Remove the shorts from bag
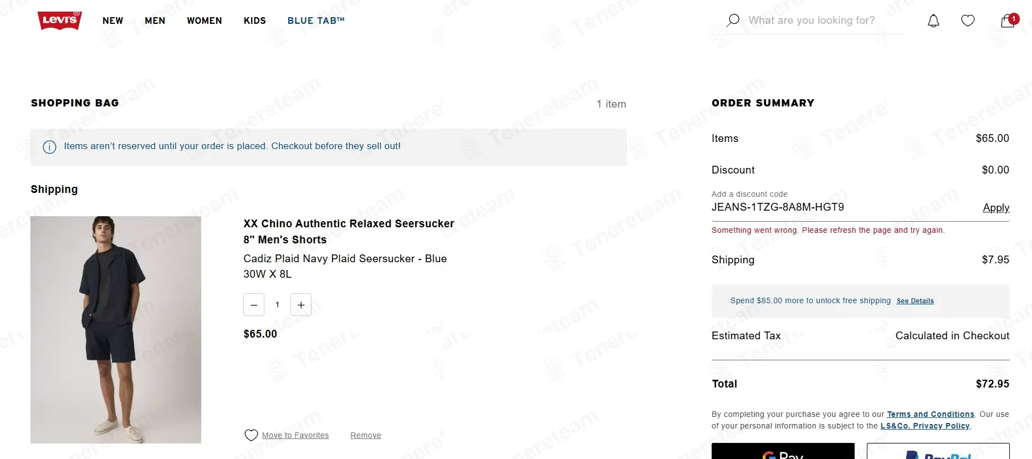 coord(366,435)
